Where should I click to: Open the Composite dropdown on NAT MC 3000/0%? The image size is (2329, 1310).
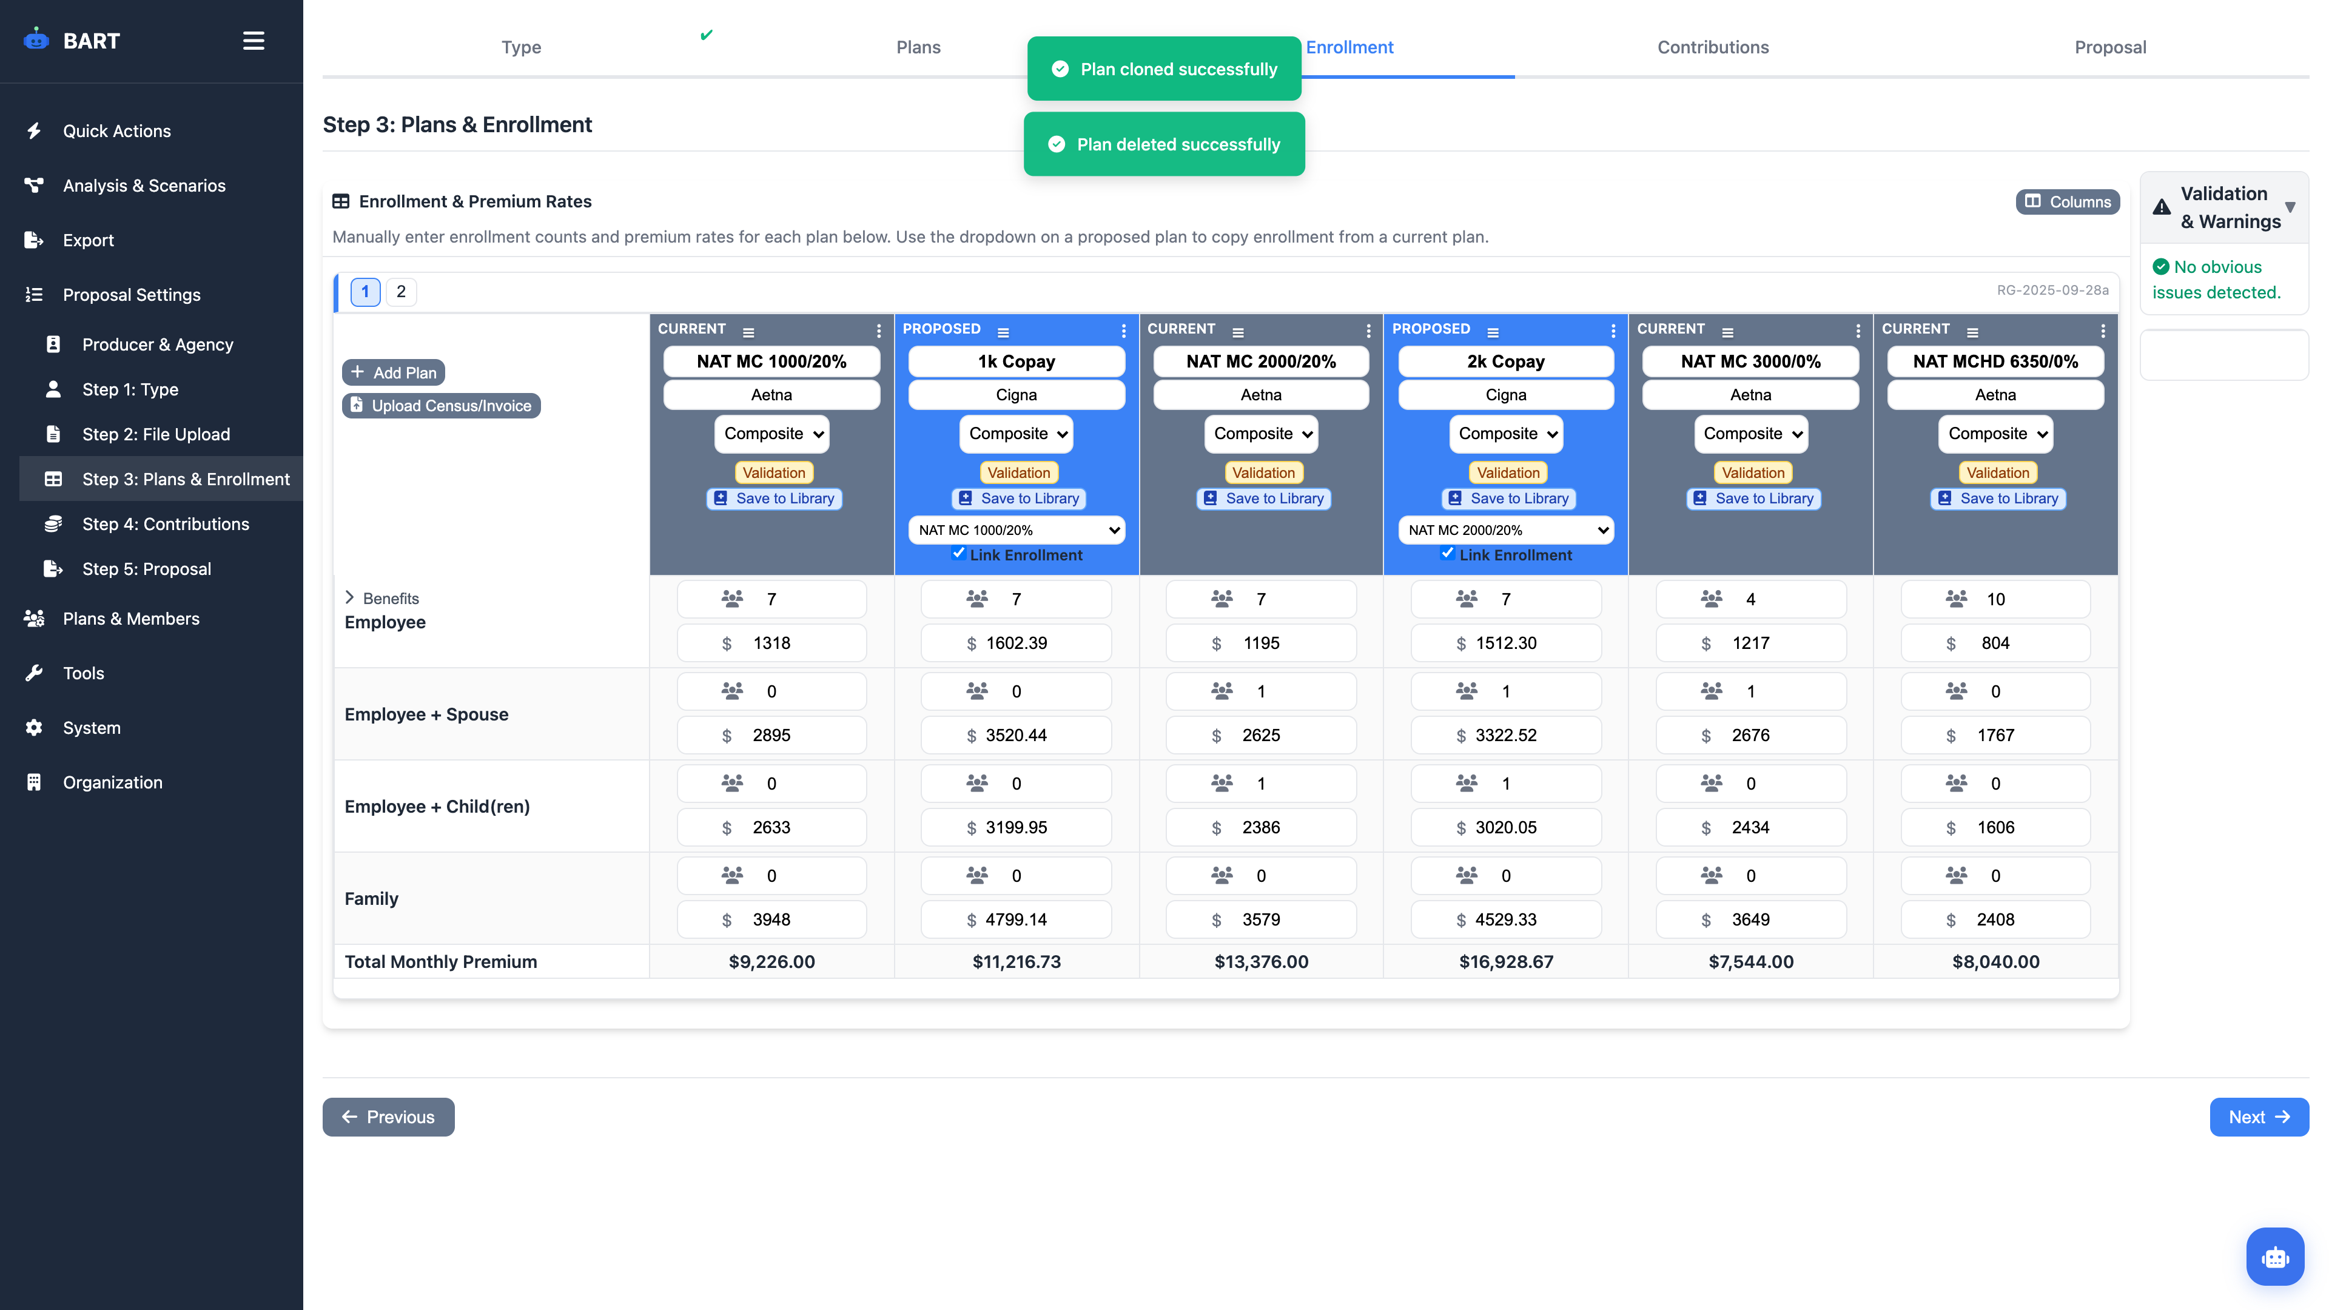(x=1750, y=434)
